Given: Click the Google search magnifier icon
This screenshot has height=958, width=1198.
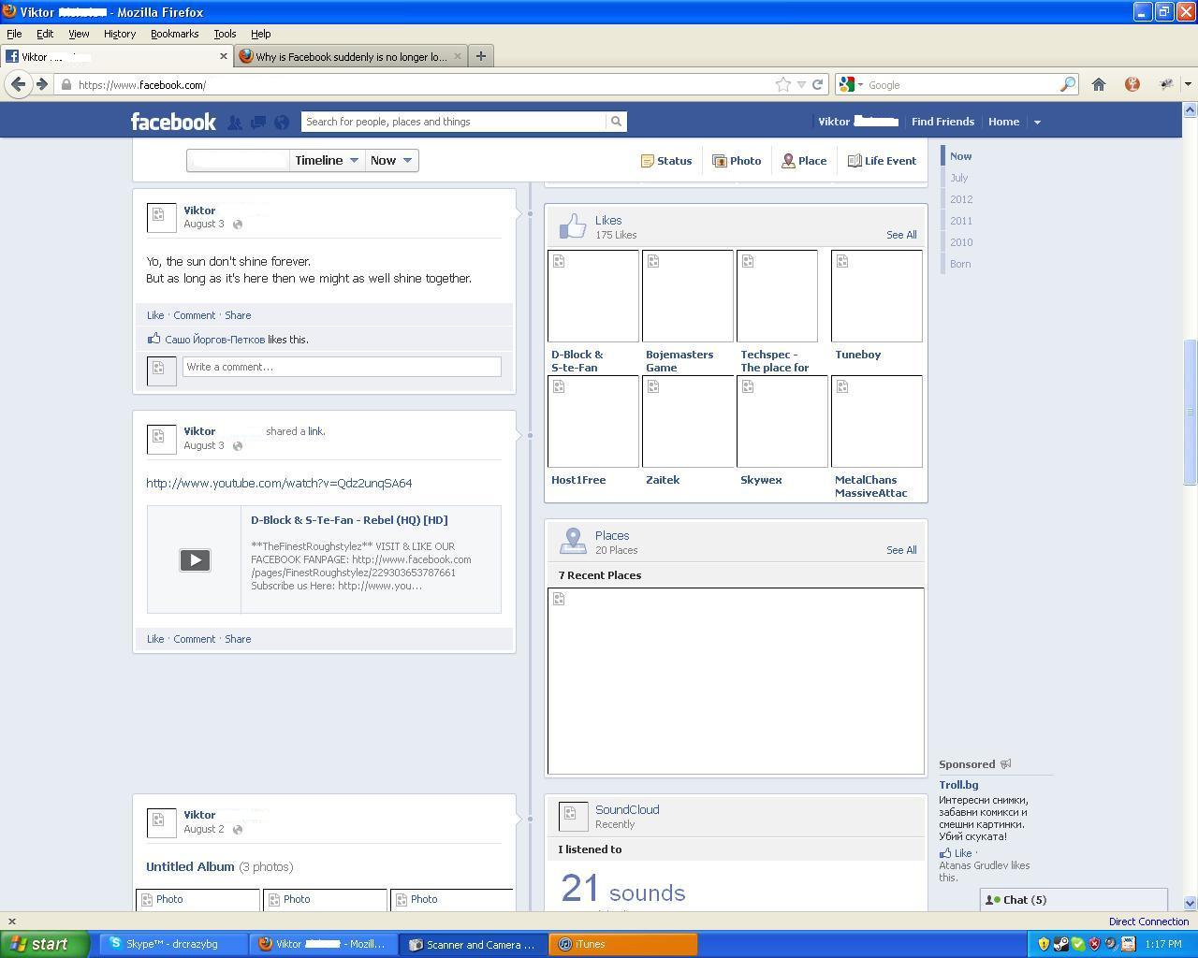Looking at the screenshot, I should (1067, 84).
